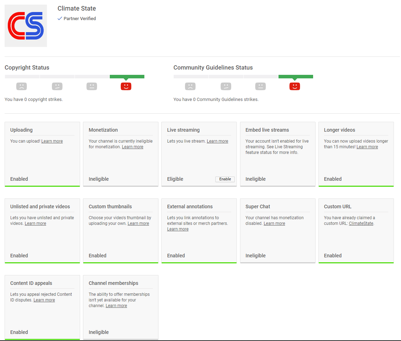Open Learn more in External annotations card
This screenshot has width=401, height=341.
tap(178, 229)
